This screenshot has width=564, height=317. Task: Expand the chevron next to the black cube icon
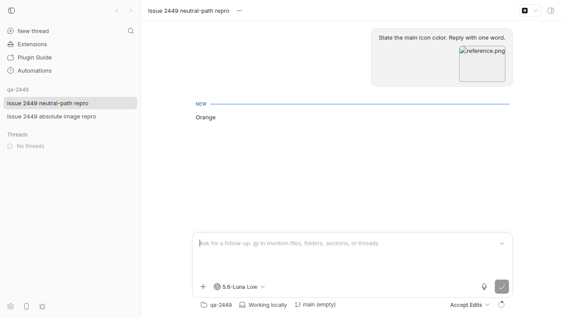pyautogui.click(x=535, y=11)
